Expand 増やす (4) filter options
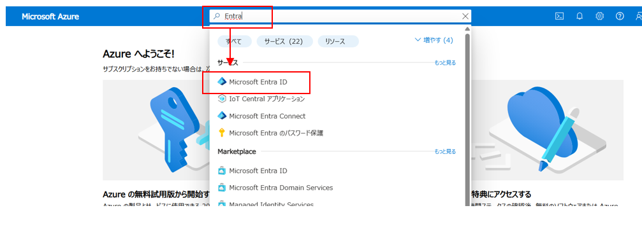 click(434, 40)
